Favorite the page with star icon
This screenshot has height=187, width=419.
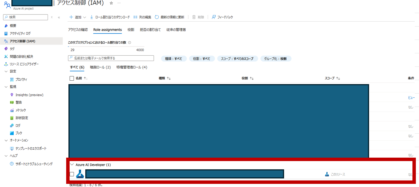(x=111, y=3)
